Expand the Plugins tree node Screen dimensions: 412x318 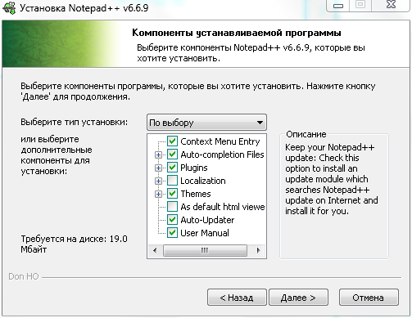click(158, 168)
